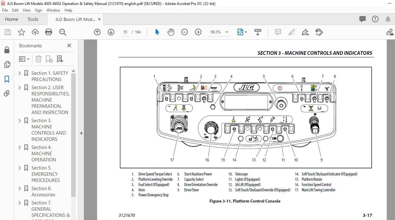Open the notifications bell icon

click(x=388, y=19)
